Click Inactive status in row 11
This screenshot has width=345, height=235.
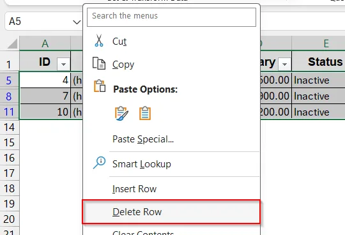pos(318,112)
